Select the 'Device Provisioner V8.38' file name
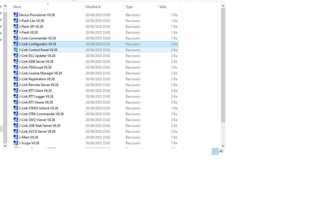329x202 pixels. coord(37,15)
